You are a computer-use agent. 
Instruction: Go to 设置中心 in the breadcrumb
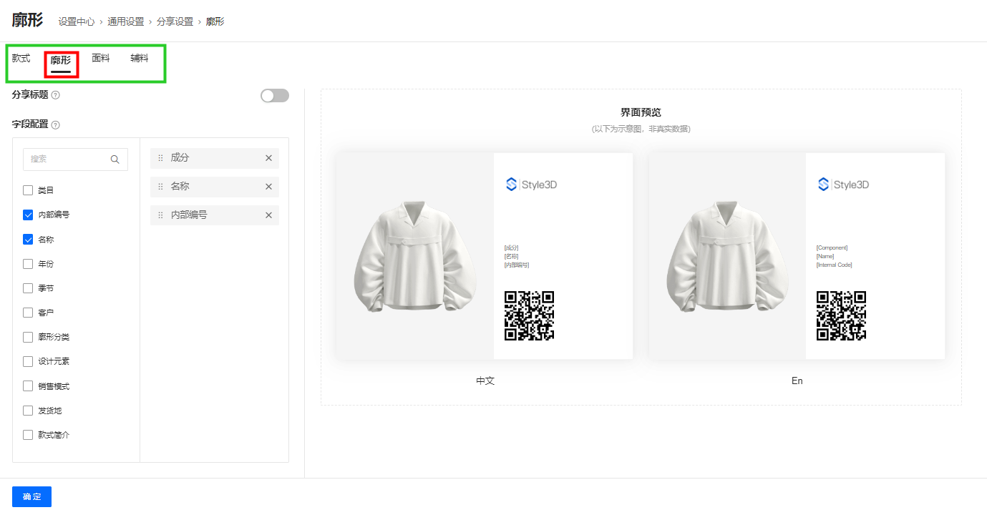tap(77, 22)
